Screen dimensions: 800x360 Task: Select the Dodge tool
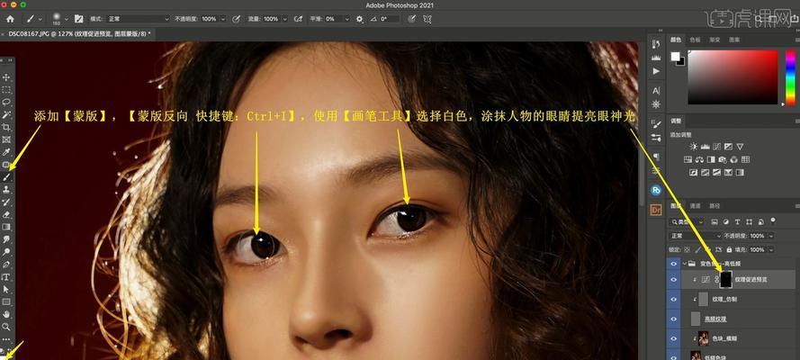(6, 251)
